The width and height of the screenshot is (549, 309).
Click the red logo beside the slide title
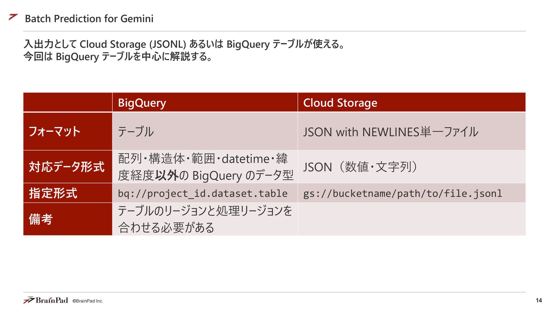coord(13,17)
